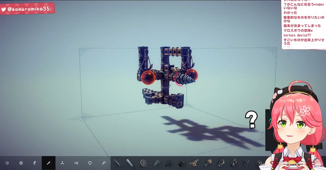This screenshot has width=326, height=170.
Task: Pick the Metal Blade weapon block
Action: [130, 163]
